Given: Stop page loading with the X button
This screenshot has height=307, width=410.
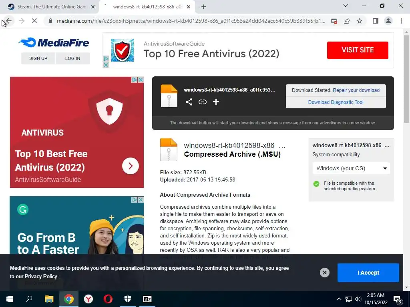Looking at the screenshot, I should [34, 21].
